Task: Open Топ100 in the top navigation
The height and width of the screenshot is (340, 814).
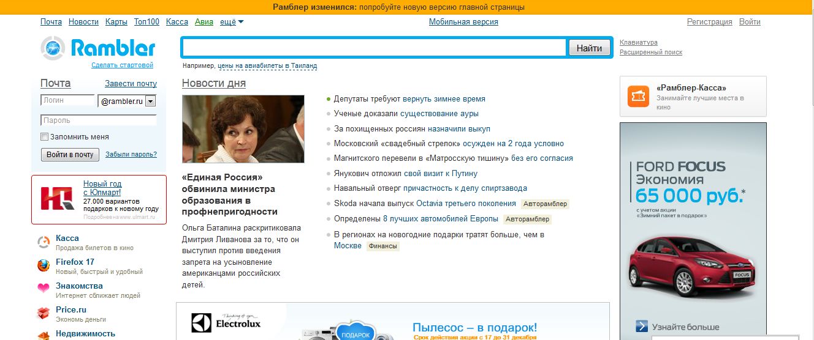Action: (146, 22)
